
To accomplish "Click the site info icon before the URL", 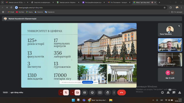I will 16,7.
